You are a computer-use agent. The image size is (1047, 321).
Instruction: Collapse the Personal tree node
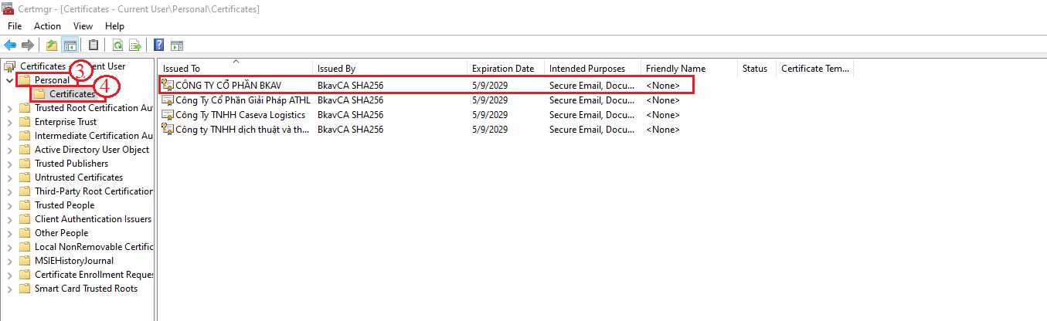point(9,80)
